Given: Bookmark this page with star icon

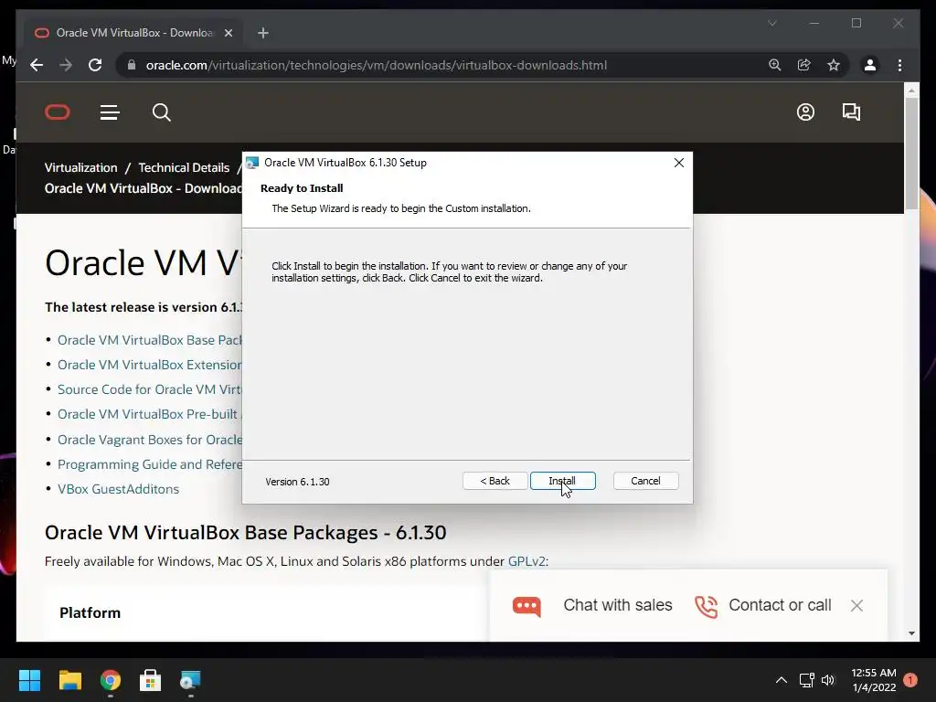Looking at the screenshot, I should (834, 65).
